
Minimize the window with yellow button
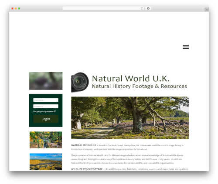[x=16, y=8]
